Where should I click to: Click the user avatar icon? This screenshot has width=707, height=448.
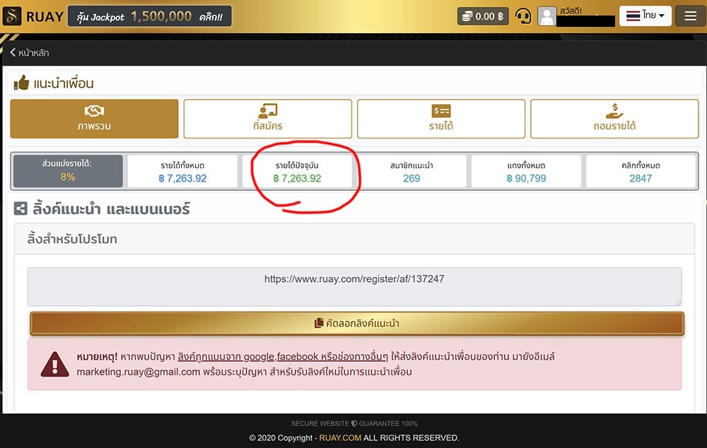point(547,17)
